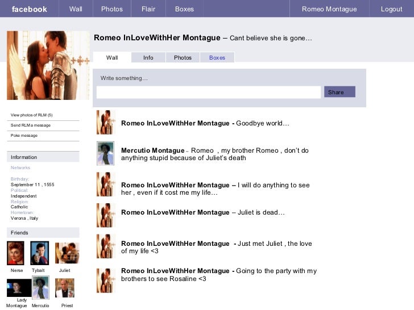Image resolution: width=414 pixels, height=310 pixels.
Task: Open Photos in the top navigation bar
Action: (112, 9)
